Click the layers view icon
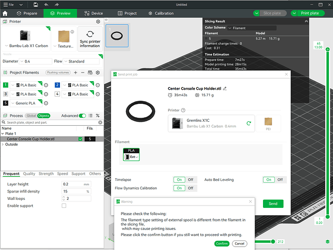333x250 pixels. pyautogui.click(x=327, y=241)
